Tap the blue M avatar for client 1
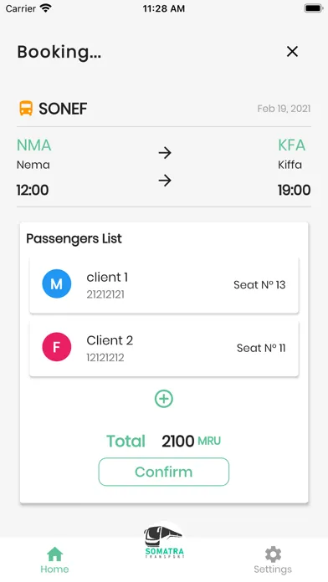 tap(56, 284)
